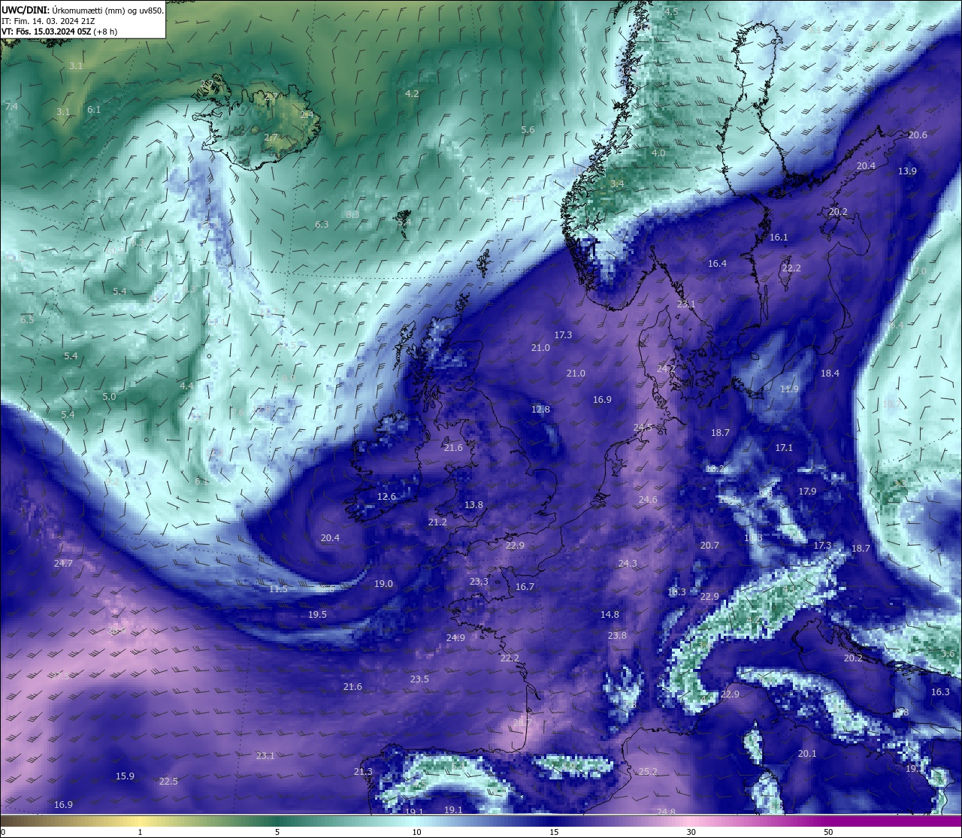The image size is (962, 838).
Task: Click the map value '24.5'
Action: [643, 427]
